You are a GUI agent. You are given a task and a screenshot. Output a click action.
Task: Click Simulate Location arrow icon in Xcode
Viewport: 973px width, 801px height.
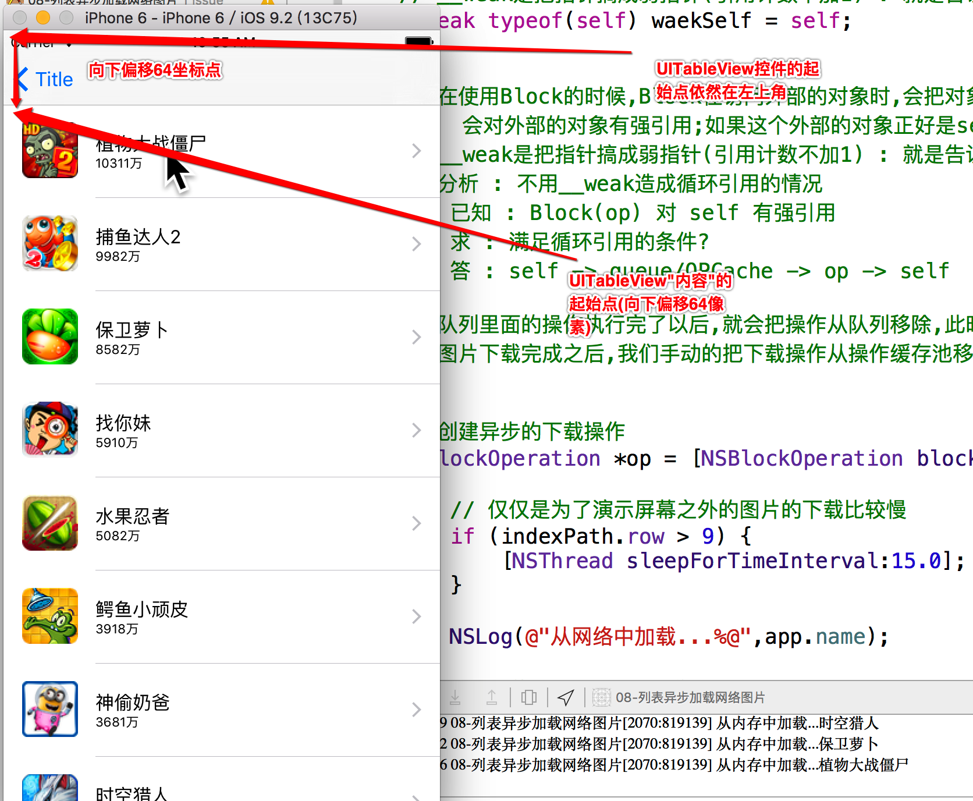(566, 697)
